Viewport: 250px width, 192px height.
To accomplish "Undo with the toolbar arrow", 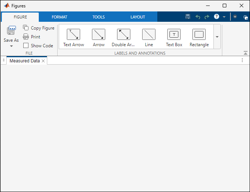I will (198, 17).
